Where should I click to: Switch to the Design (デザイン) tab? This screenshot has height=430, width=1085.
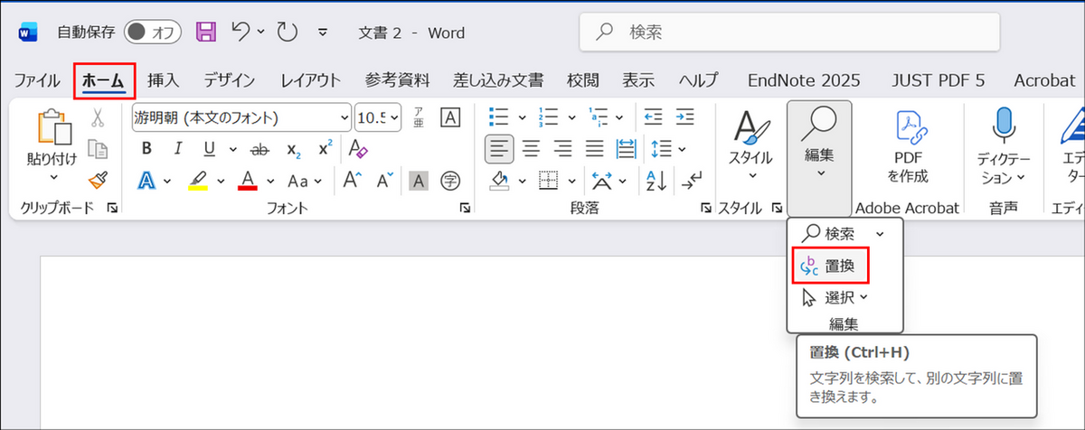(x=229, y=80)
